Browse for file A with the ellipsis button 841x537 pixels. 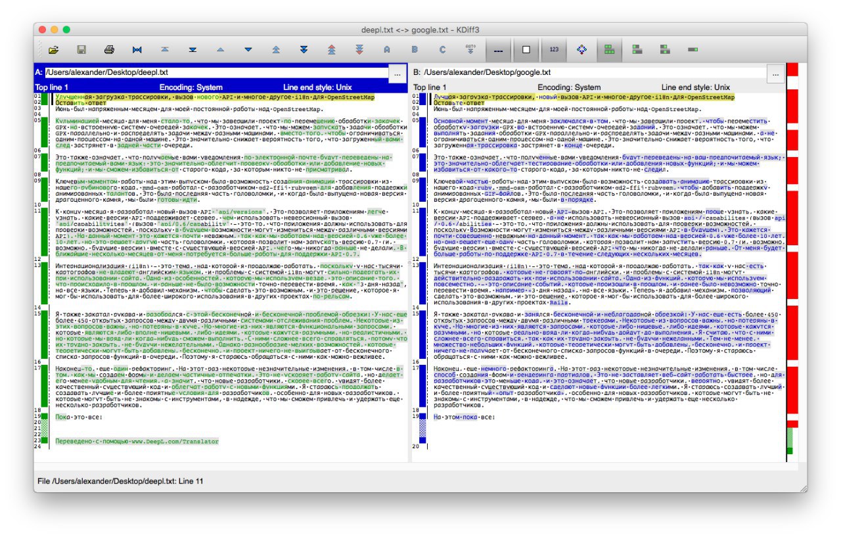click(x=398, y=74)
